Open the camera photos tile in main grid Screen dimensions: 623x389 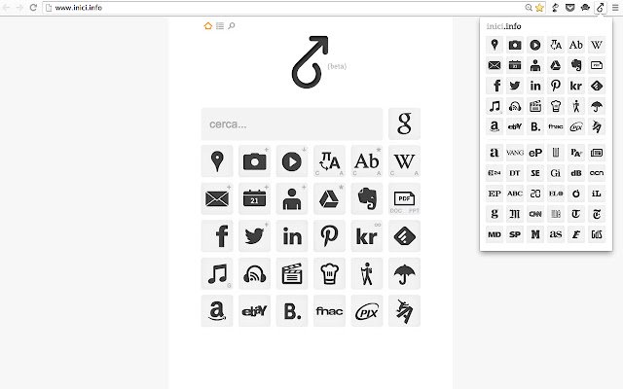pyautogui.click(x=254, y=161)
